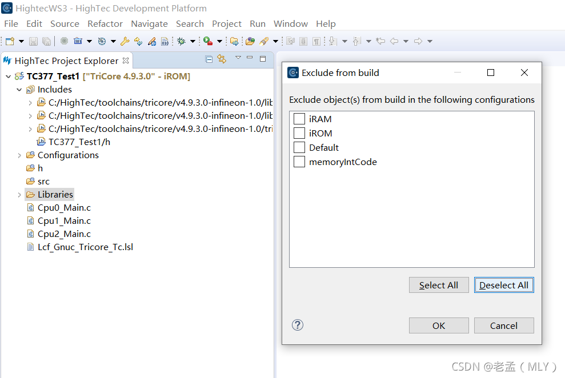Cancel the Exclude from build dialog
Viewport: 565px width, 378px height.
[504, 325]
